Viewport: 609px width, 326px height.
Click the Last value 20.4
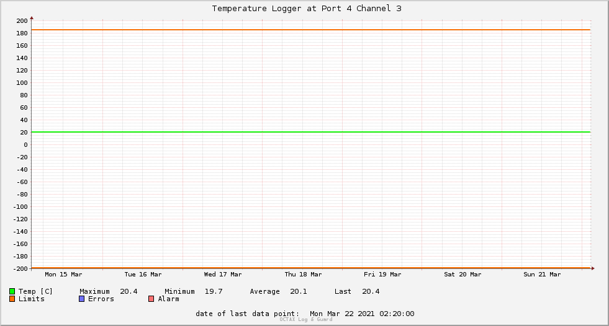tap(371, 291)
